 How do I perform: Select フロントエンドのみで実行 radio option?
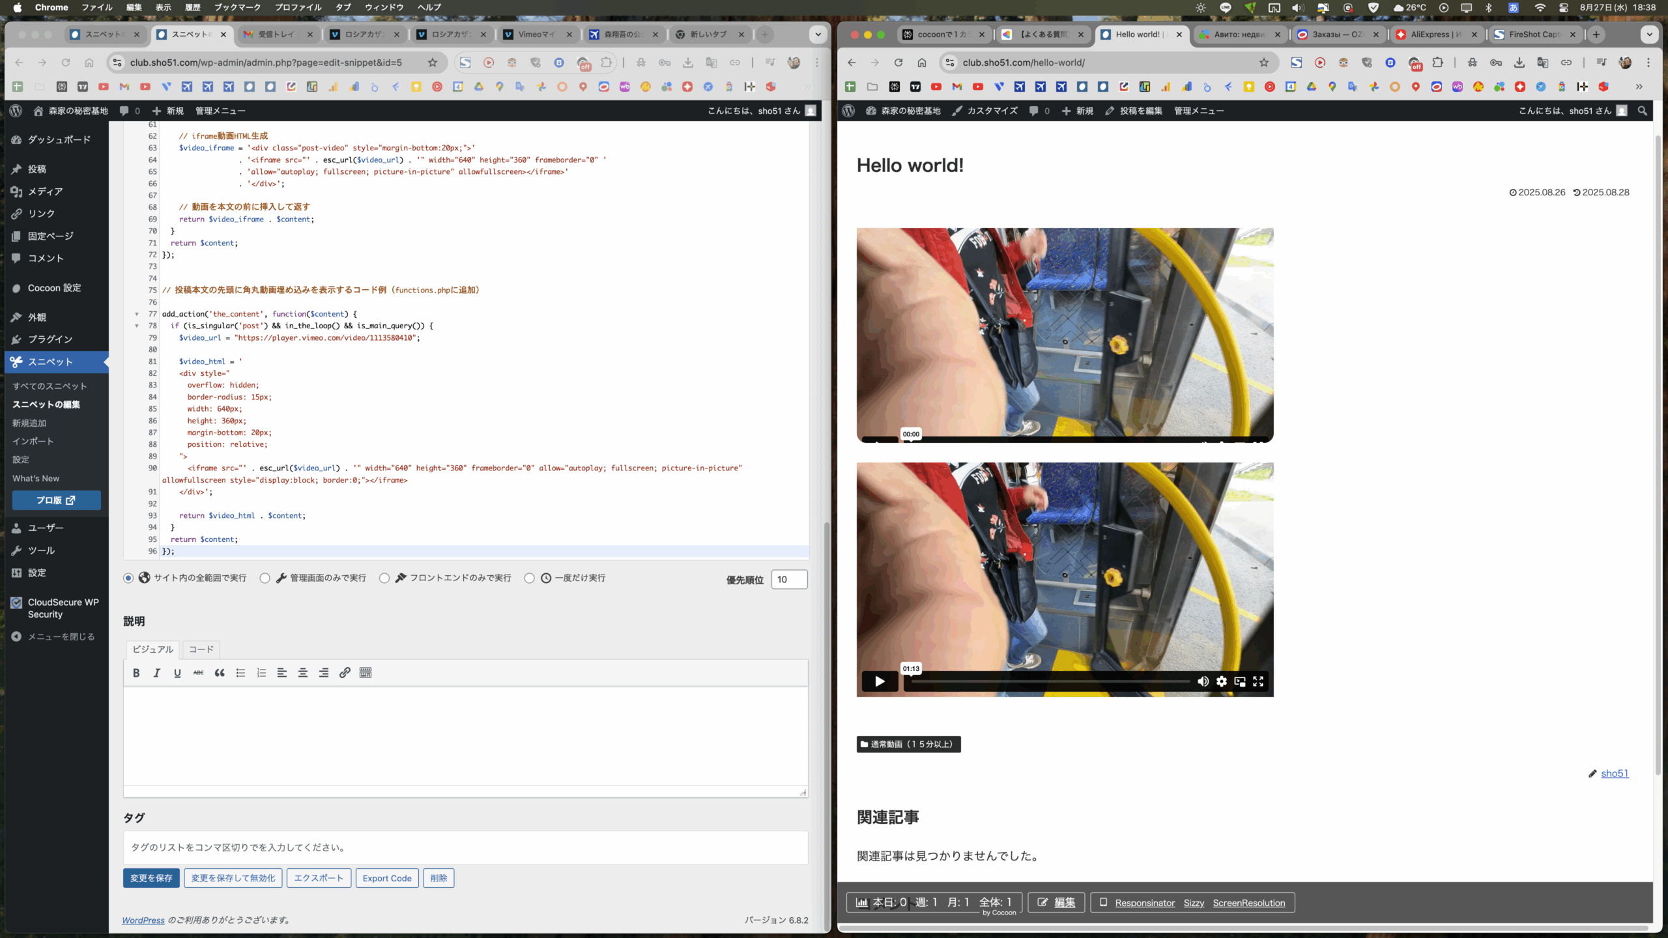384,578
